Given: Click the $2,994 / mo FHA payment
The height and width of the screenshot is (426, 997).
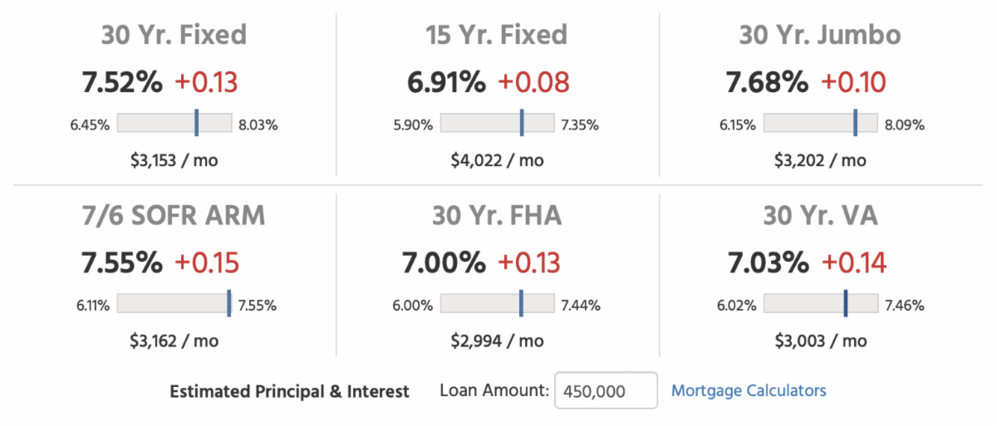Looking at the screenshot, I should click(x=497, y=340).
